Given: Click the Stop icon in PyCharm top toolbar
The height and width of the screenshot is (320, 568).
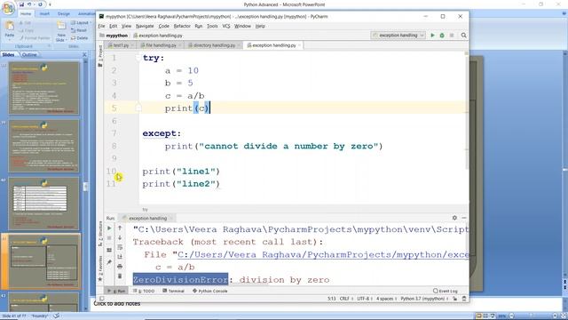Looking at the screenshot, I should 452,36.
